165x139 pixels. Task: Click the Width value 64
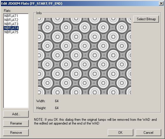(57, 101)
